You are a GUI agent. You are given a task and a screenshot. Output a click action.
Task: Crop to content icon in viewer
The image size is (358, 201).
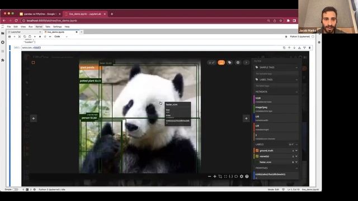(220, 176)
